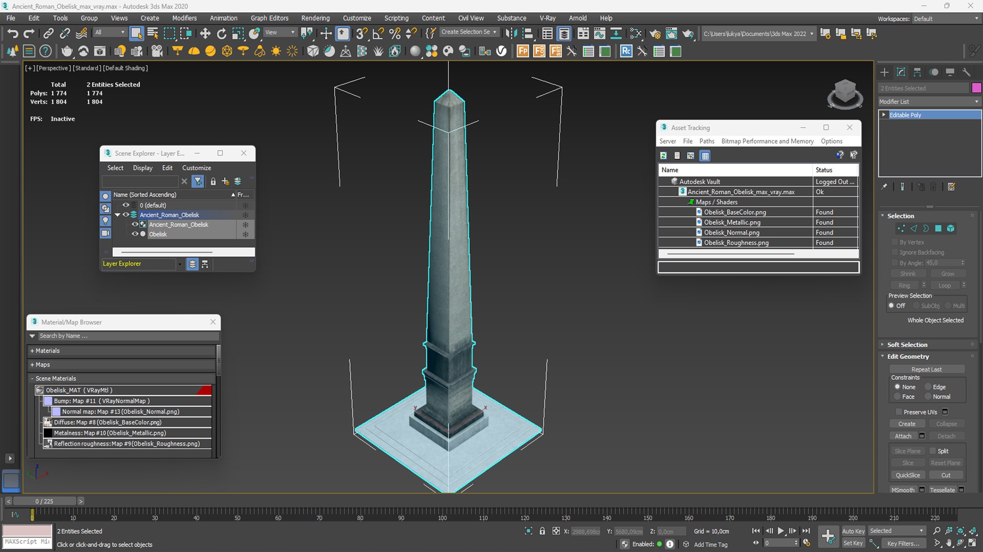Enable the Split checkbox
The width and height of the screenshot is (983, 552).
933,451
